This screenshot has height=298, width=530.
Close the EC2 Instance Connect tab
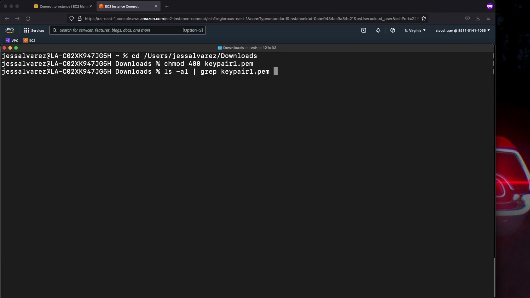tap(156, 6)
